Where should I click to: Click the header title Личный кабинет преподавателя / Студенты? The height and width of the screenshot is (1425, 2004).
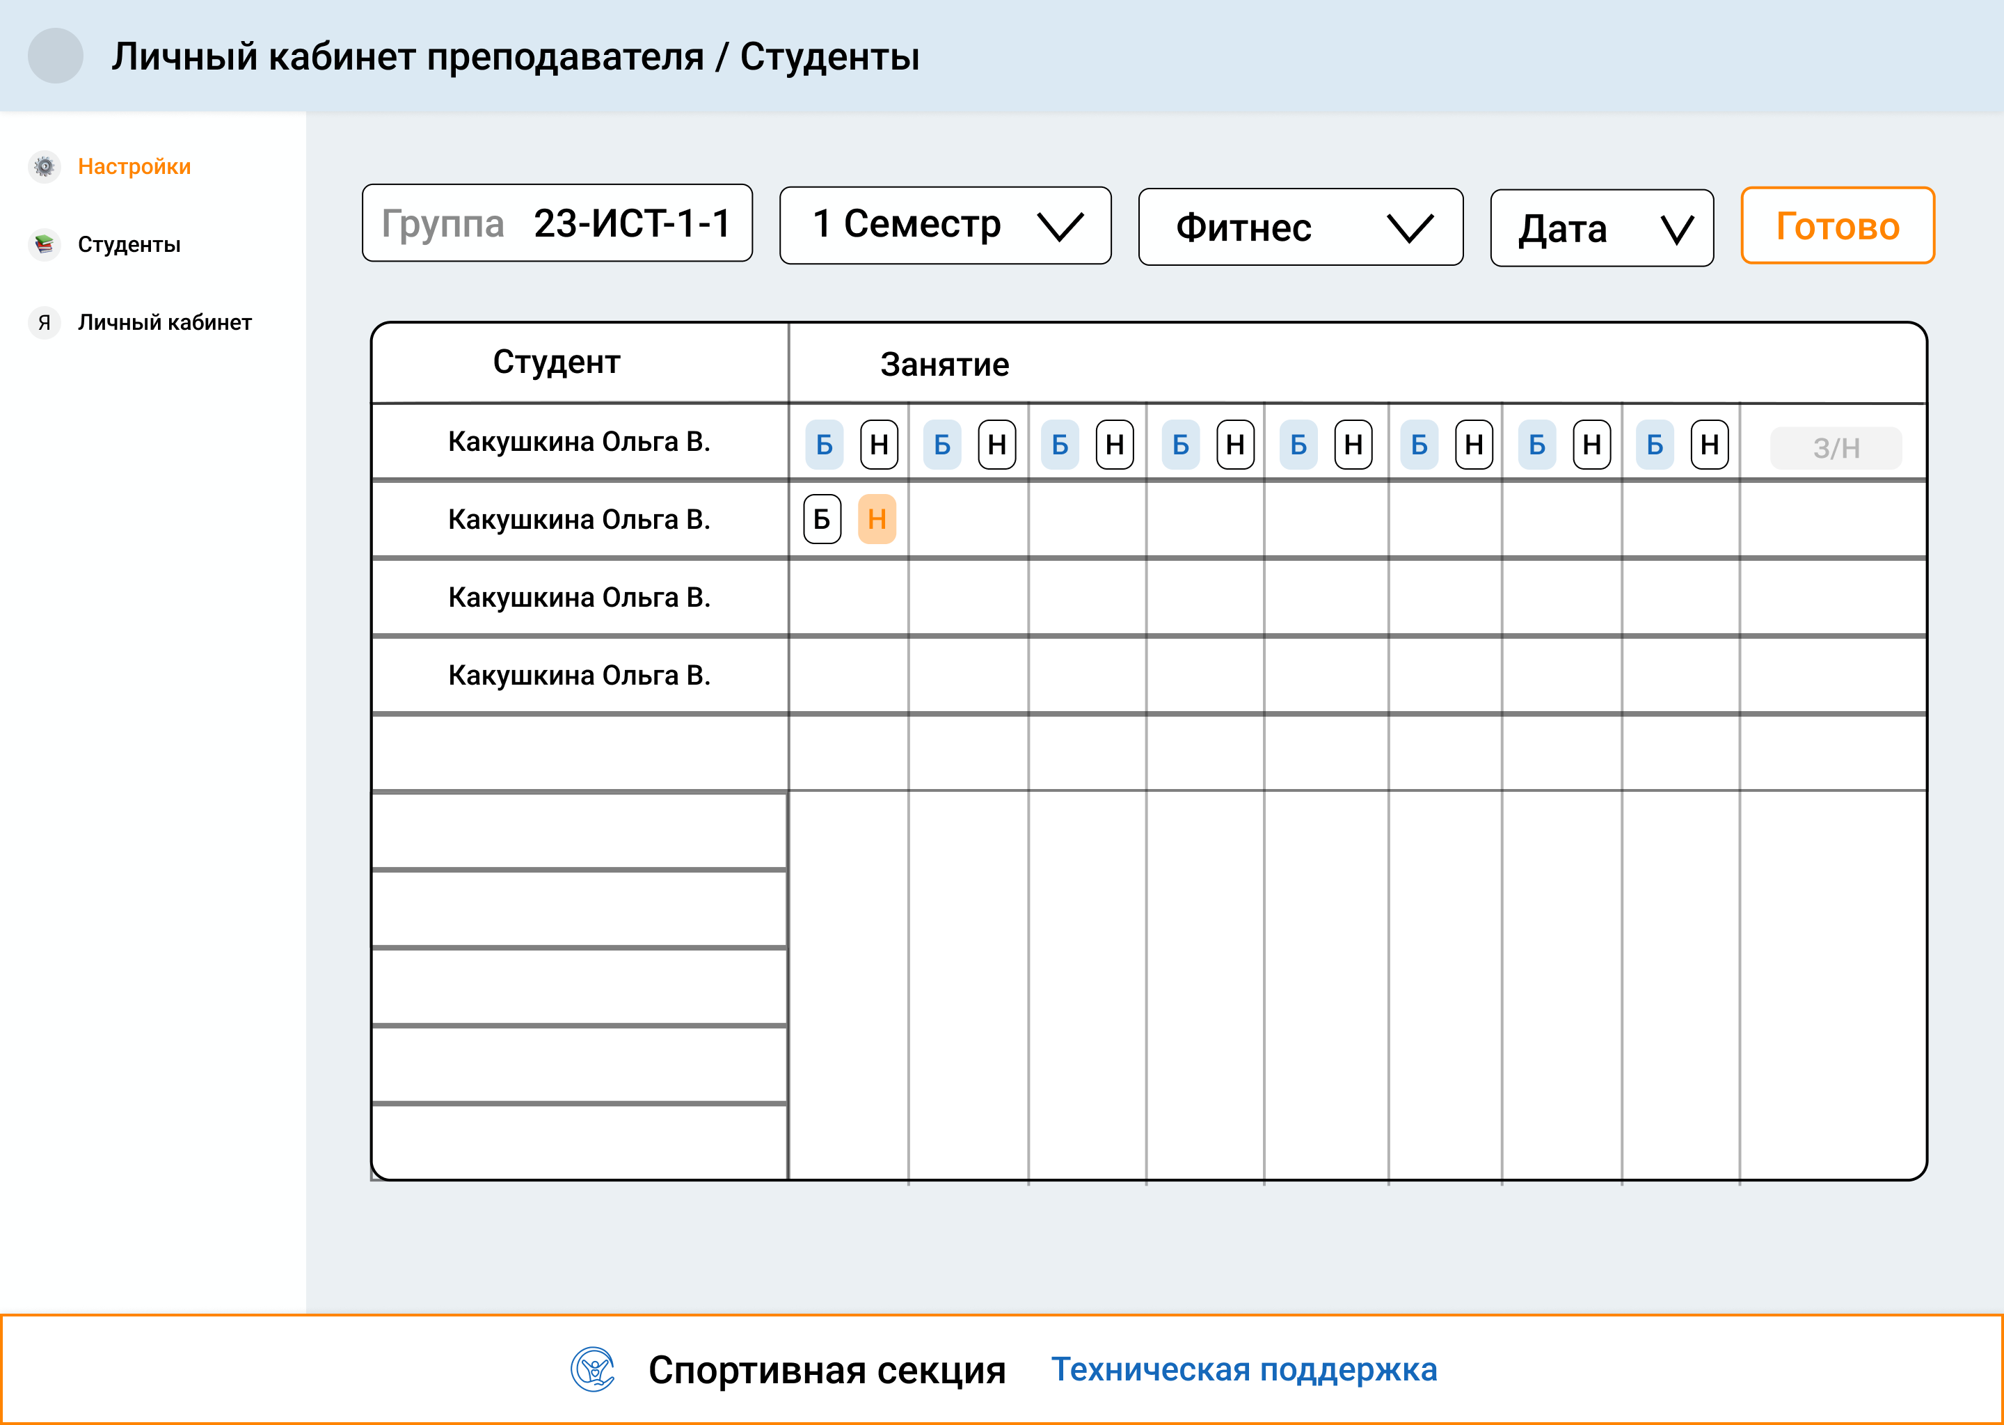(515, 57)
